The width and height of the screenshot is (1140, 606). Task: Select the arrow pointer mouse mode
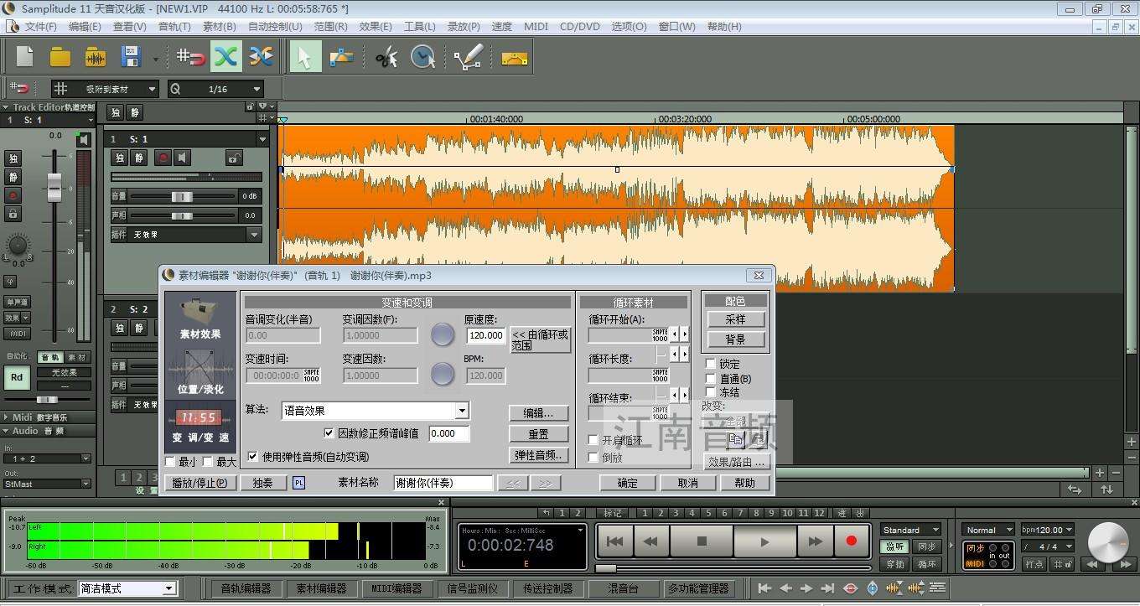(x=305, y=57)
